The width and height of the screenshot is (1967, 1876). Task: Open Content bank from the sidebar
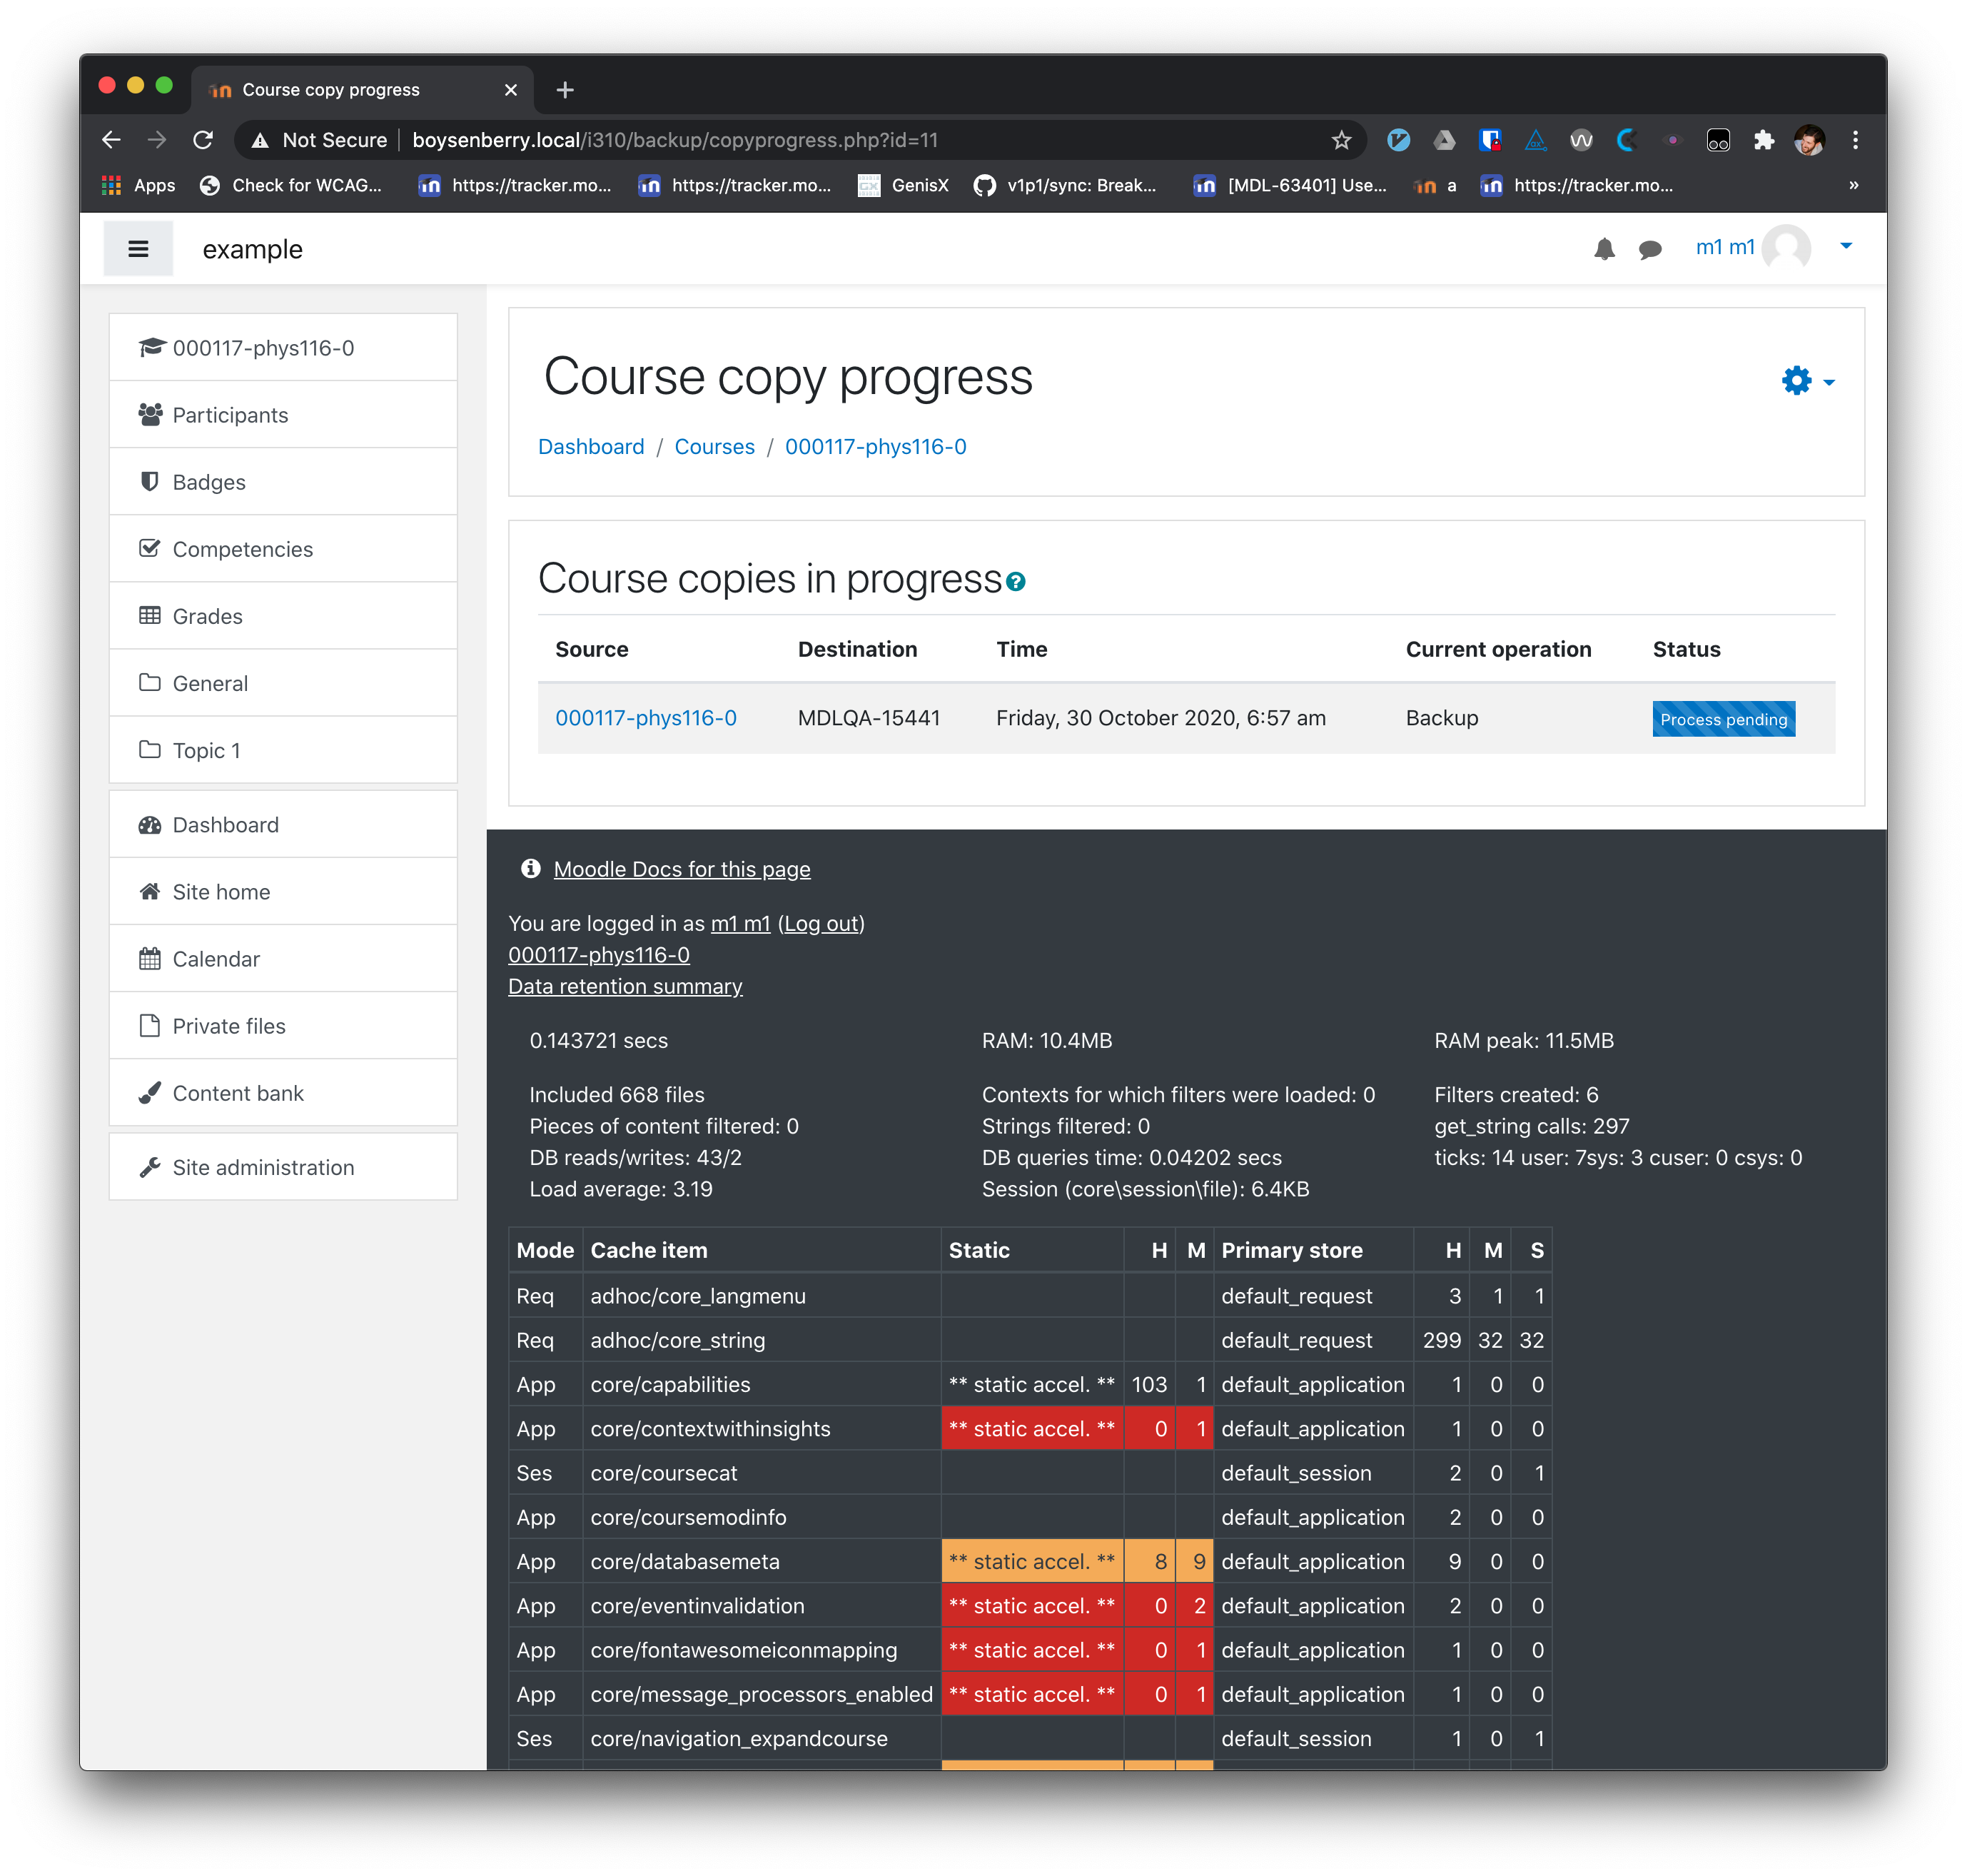coord(283,1093)
